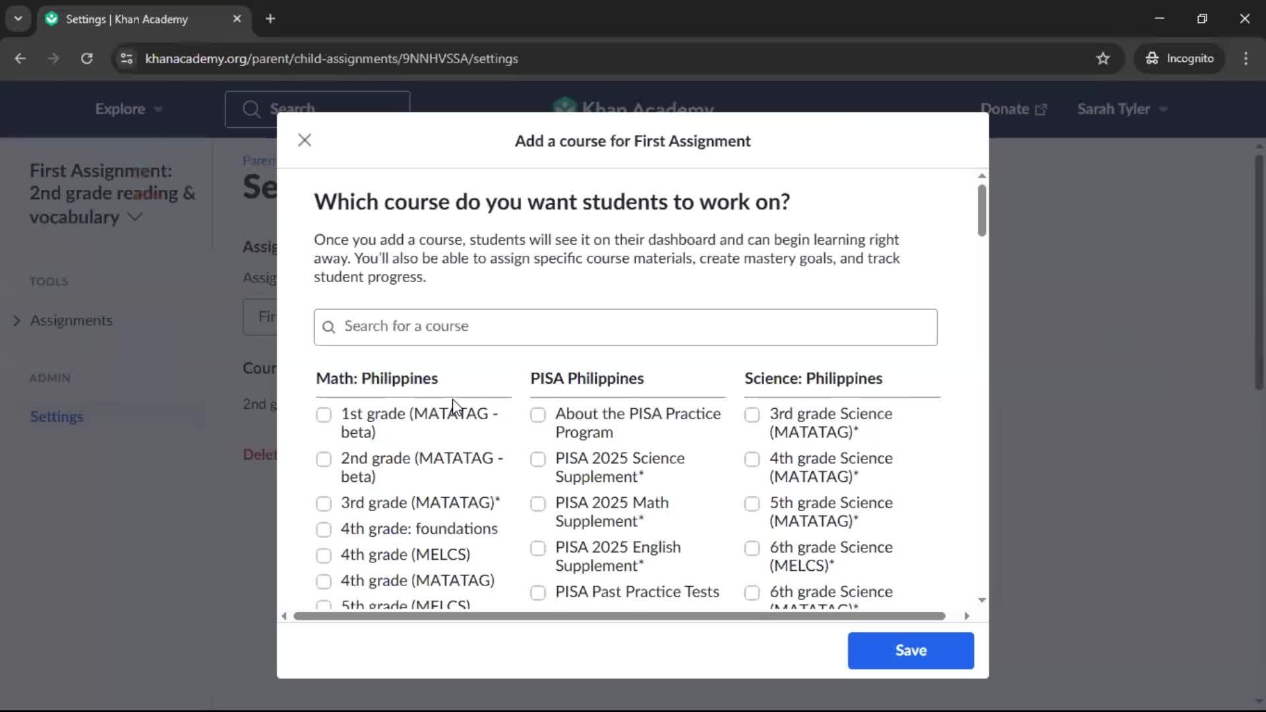This screenshot has height=712, width=1266.
Task: Click the Science: Philippines heading
Action: (813, 378)
